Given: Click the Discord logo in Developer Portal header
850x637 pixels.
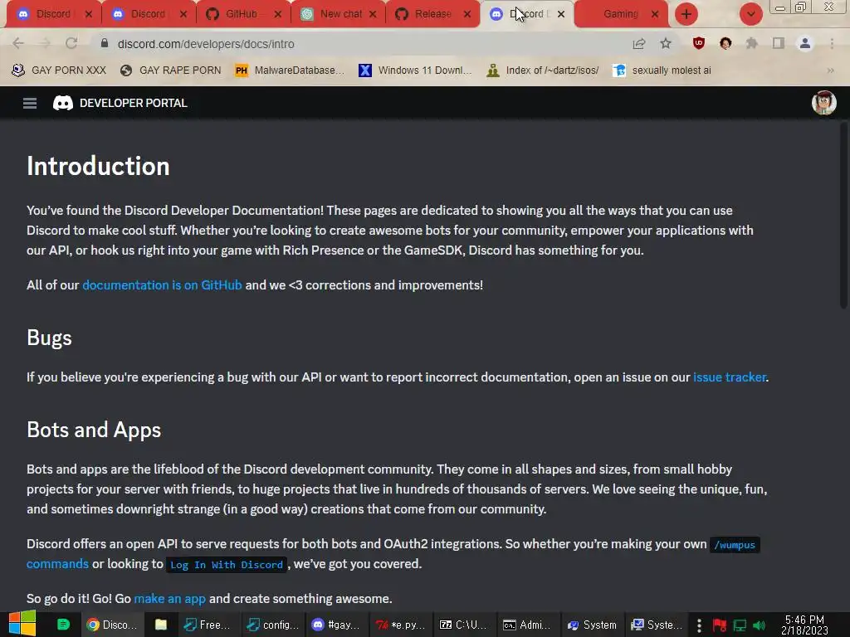Looking at the screenshot, I should point(63,103).
